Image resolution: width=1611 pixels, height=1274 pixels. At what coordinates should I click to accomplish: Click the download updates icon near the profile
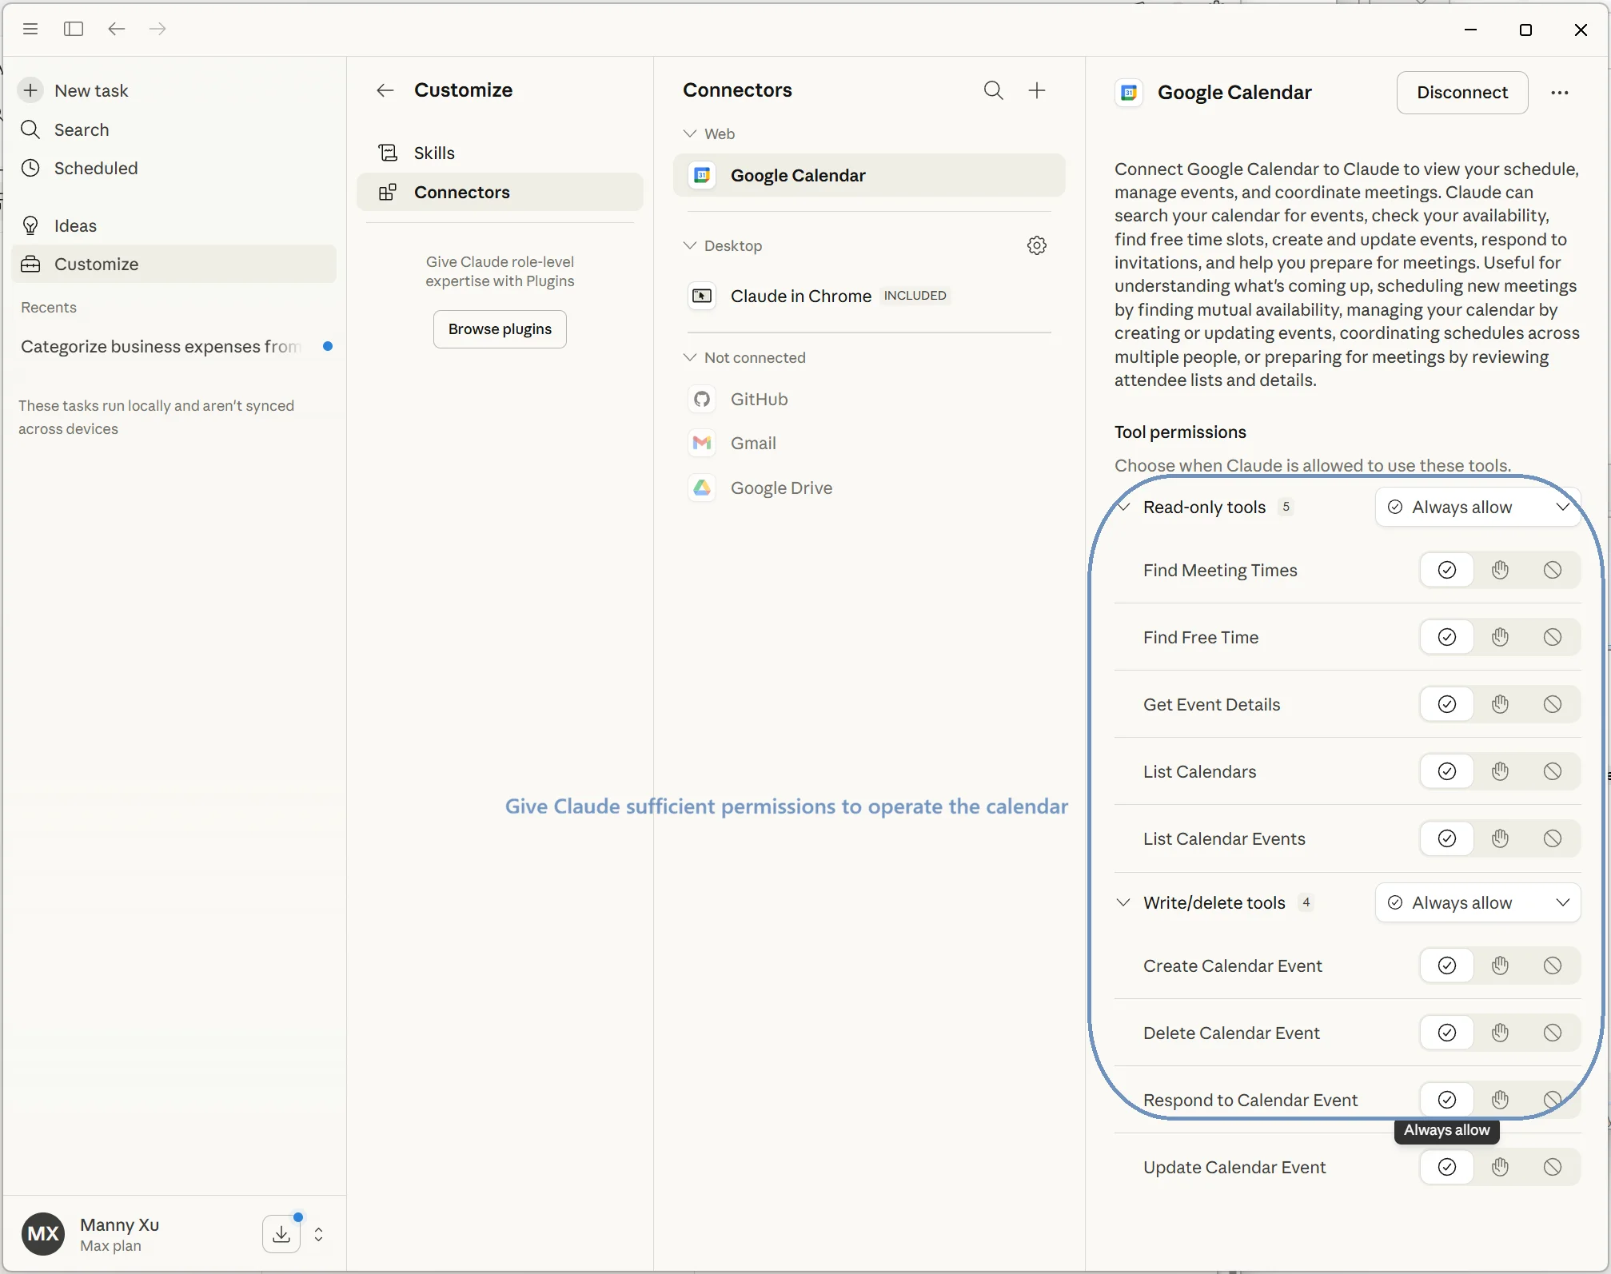pos(281,1234)
